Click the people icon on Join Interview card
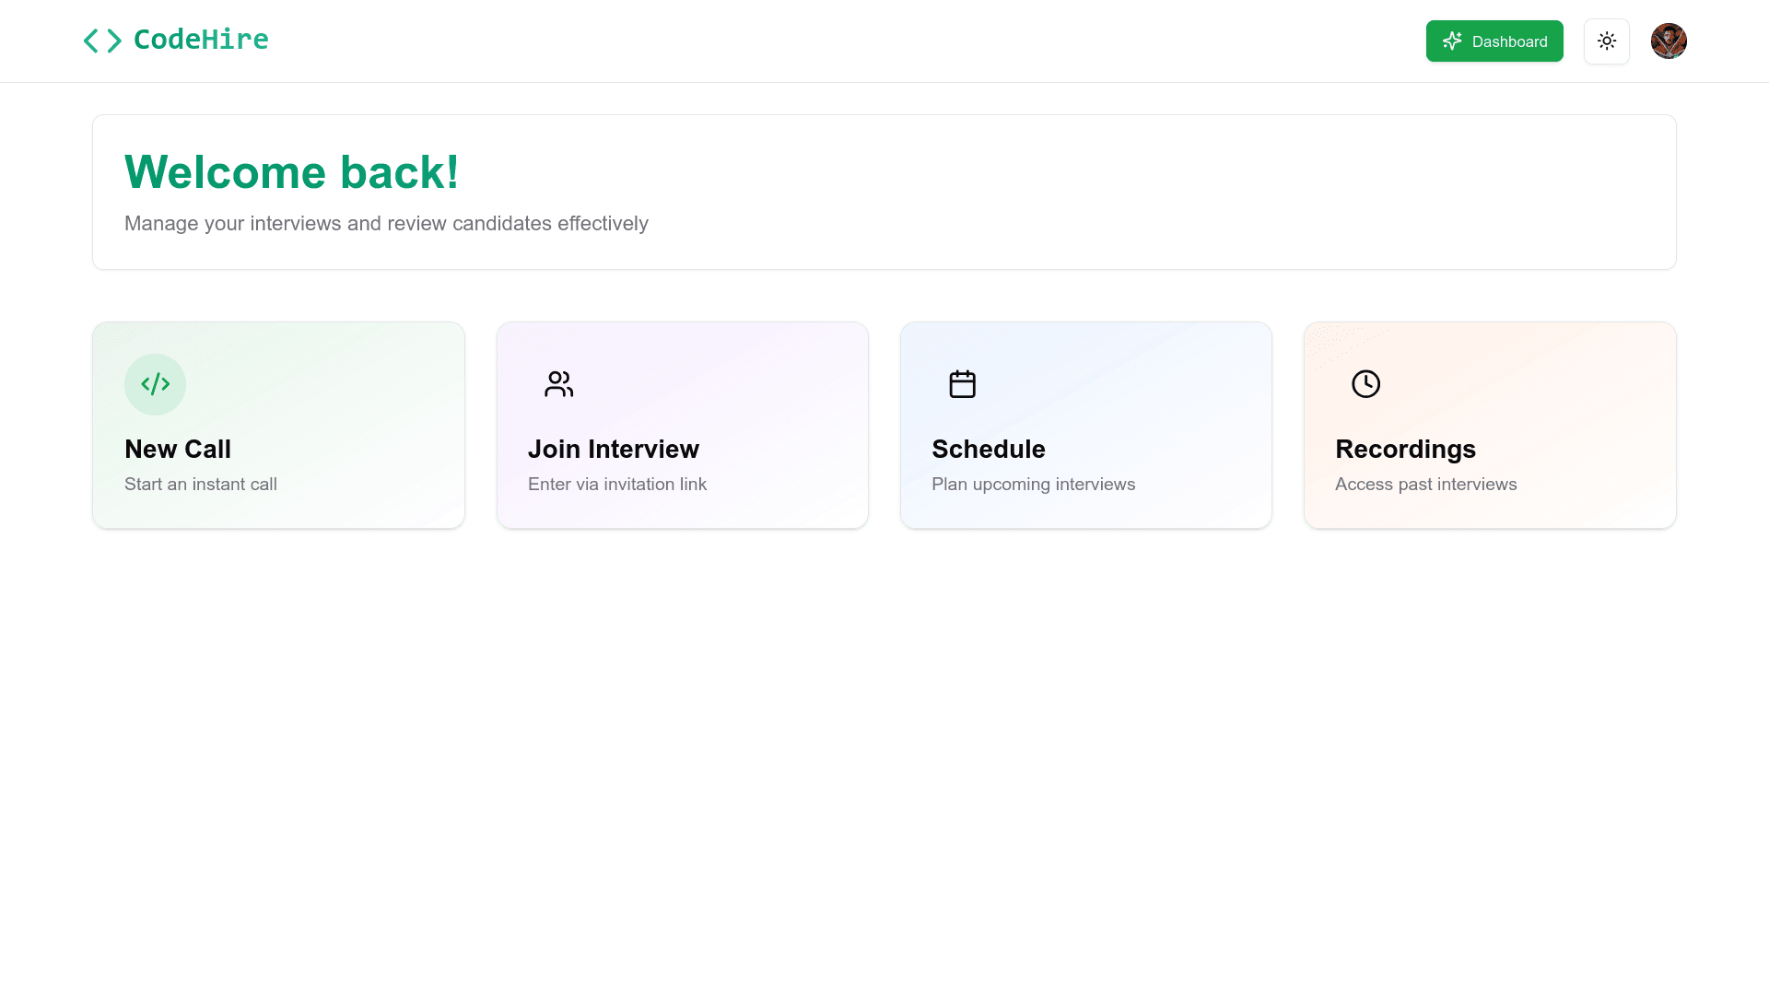The height and width of the screenshot is (995, 1769). pos(558,384)
